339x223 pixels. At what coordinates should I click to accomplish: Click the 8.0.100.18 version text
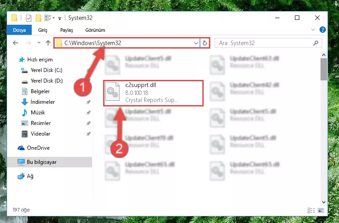pos(137,93)
